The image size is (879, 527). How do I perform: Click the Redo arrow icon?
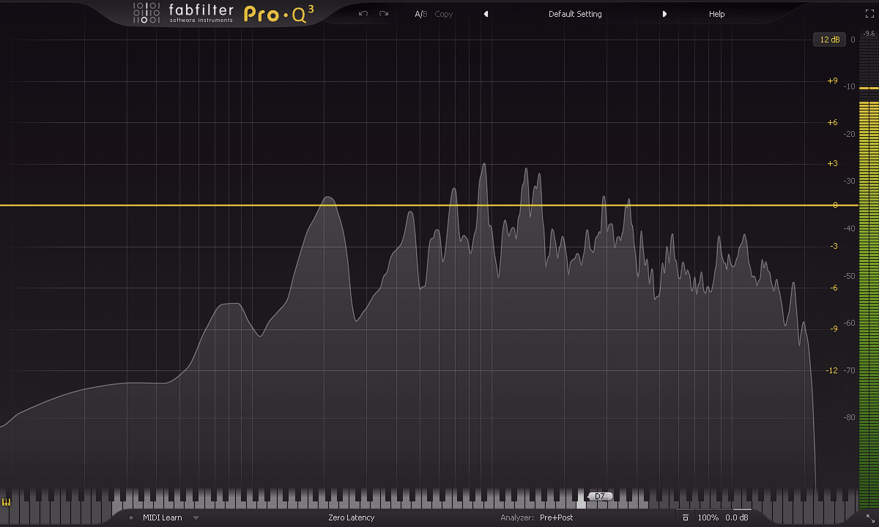click(383, 14)
